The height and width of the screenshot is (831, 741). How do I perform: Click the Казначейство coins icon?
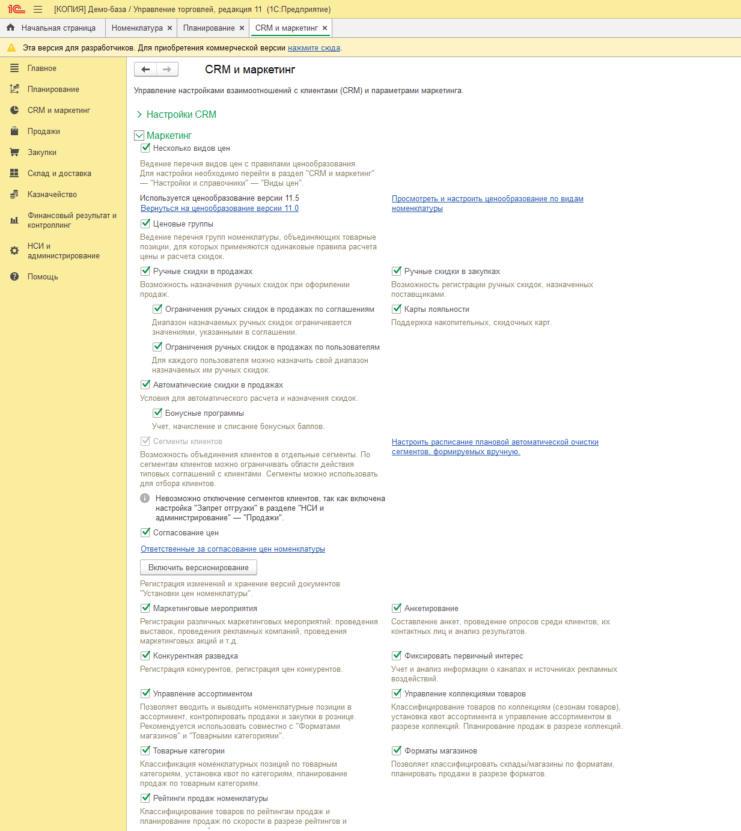pos(14,195)
